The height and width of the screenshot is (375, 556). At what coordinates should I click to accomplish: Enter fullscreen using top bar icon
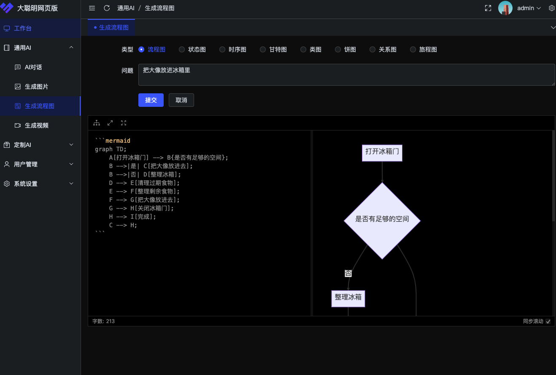point(488,8)
